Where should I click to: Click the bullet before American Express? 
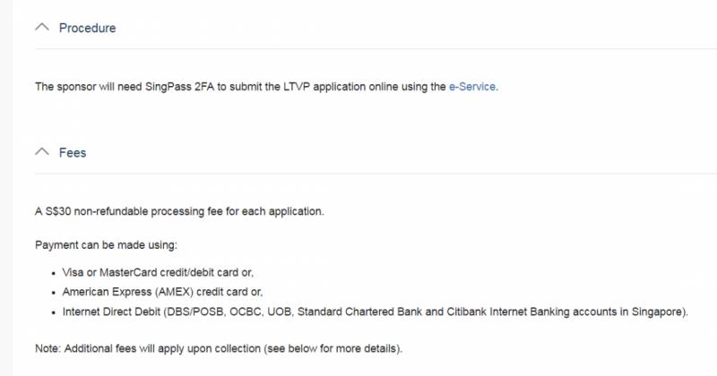[54, 292]
